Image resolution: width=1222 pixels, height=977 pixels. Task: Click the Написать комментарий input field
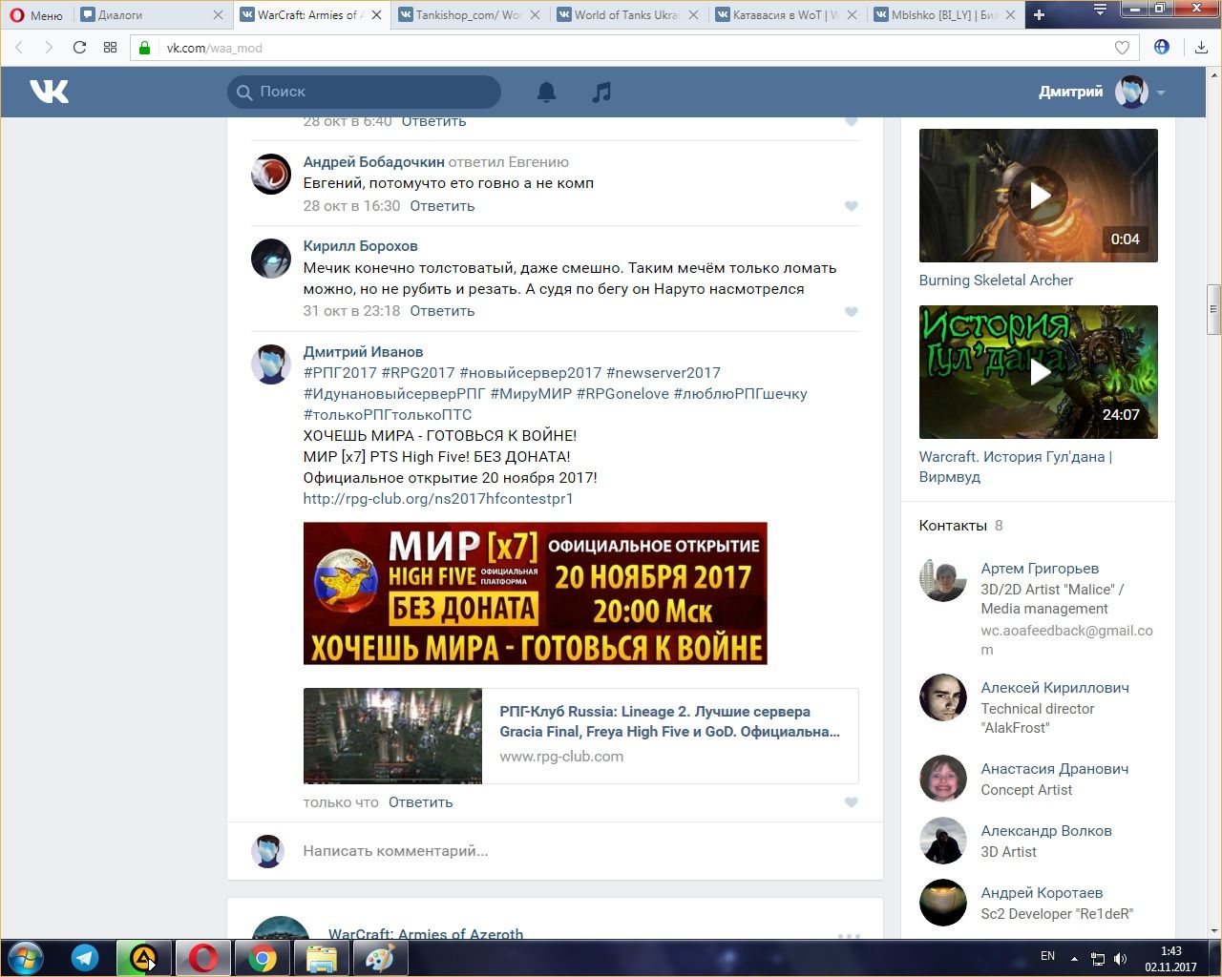[573, 851]
